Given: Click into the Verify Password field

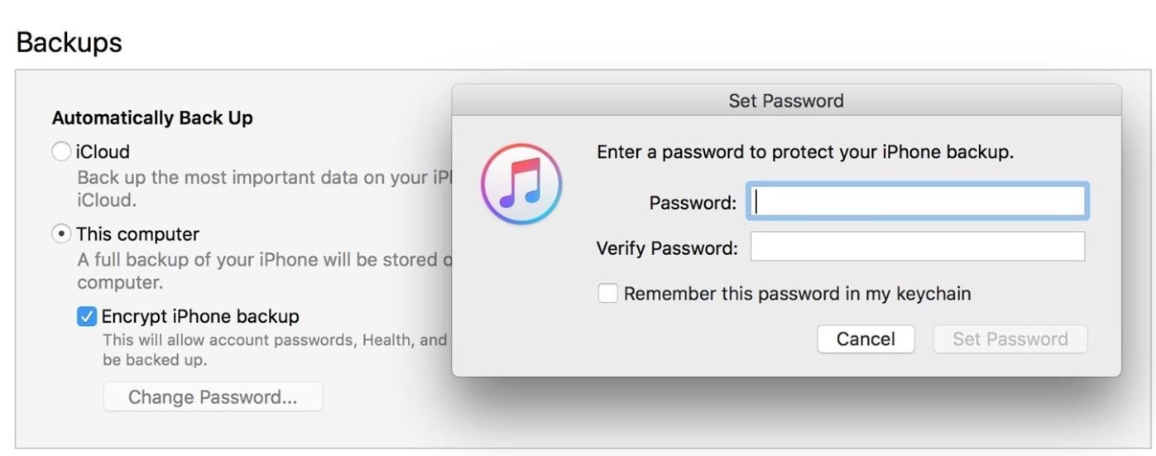Looking at the screenshot, I should (x=917, y=247).
